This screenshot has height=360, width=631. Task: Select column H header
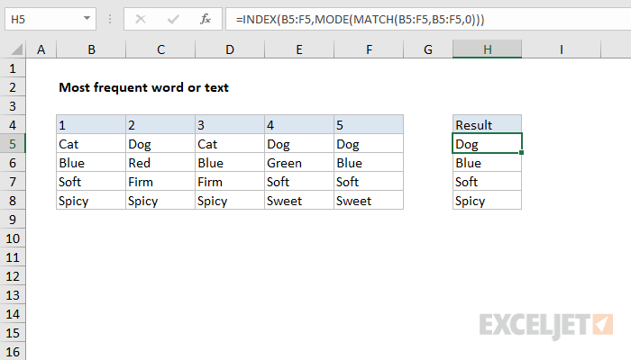[487, 49]
